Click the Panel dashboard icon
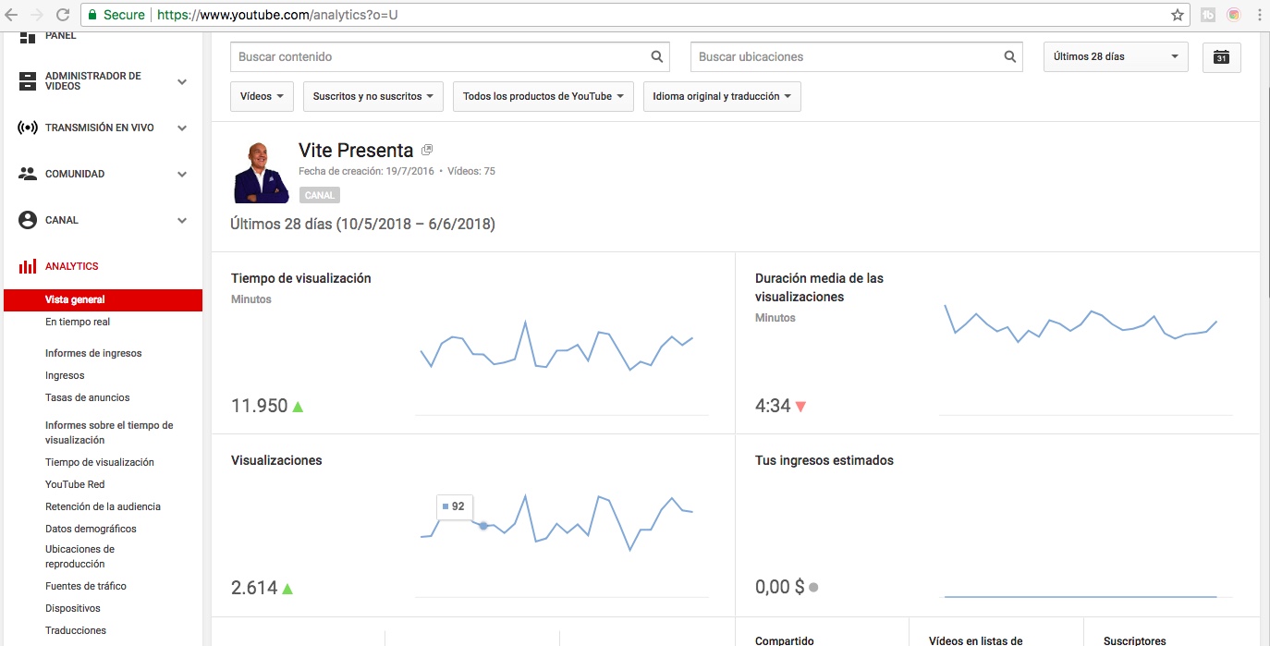Screen dimensions: 1270x646 point(28,37)
